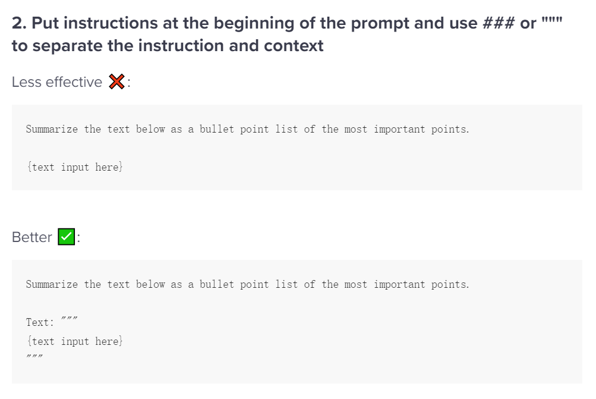This screenshot has height=399, width=596.
Task: Click the "Text:" line in the better example
Action: coord(52,322)
